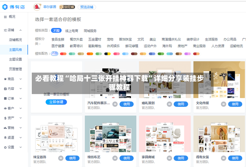
Task: Click the 超级旺铺 badge
Action: click(67, 7)
